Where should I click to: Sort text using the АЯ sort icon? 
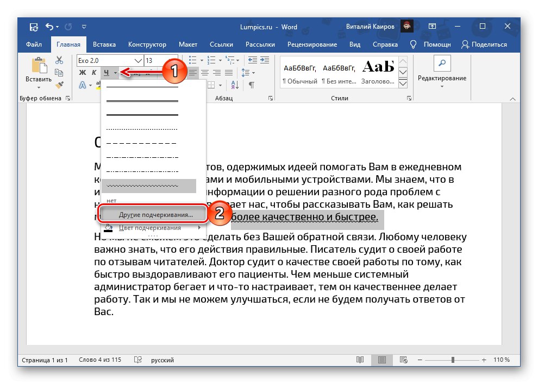pos(235,85)
